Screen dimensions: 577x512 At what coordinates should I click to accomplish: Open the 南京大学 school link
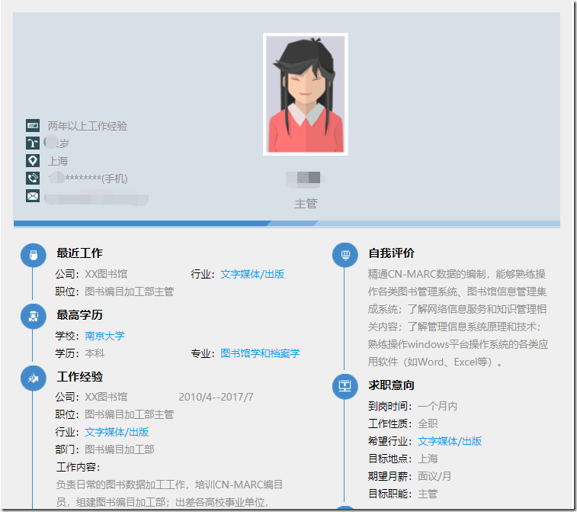tap(104, 336)
